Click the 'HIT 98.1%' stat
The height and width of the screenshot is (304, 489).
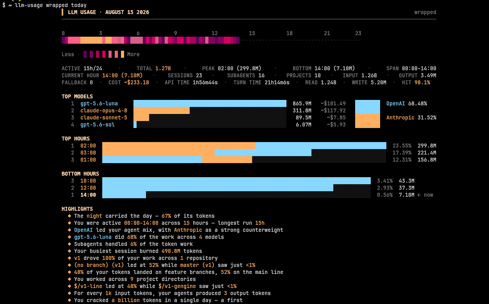coord(416,82)
